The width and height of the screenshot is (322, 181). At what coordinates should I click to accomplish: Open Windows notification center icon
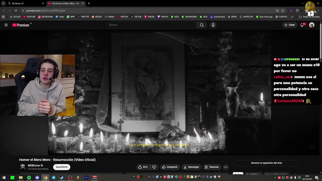click(x=317, y=178)
